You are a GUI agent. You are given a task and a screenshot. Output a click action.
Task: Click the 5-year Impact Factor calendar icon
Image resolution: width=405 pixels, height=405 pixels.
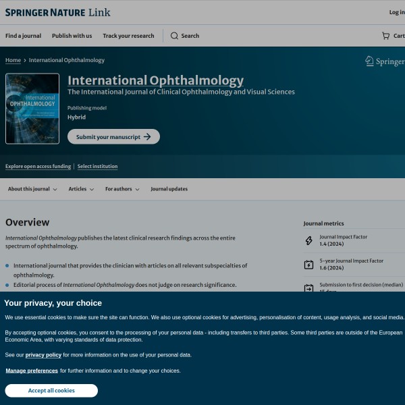tap(308, 265)
